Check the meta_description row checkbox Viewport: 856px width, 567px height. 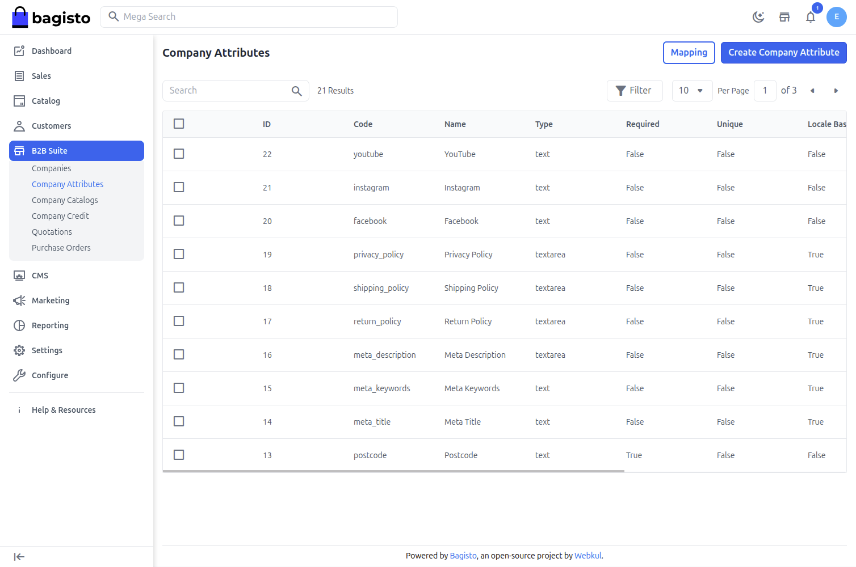point(179,354)
